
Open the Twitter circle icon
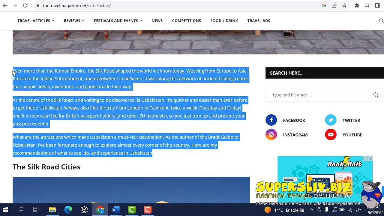[x=331, y=120]
